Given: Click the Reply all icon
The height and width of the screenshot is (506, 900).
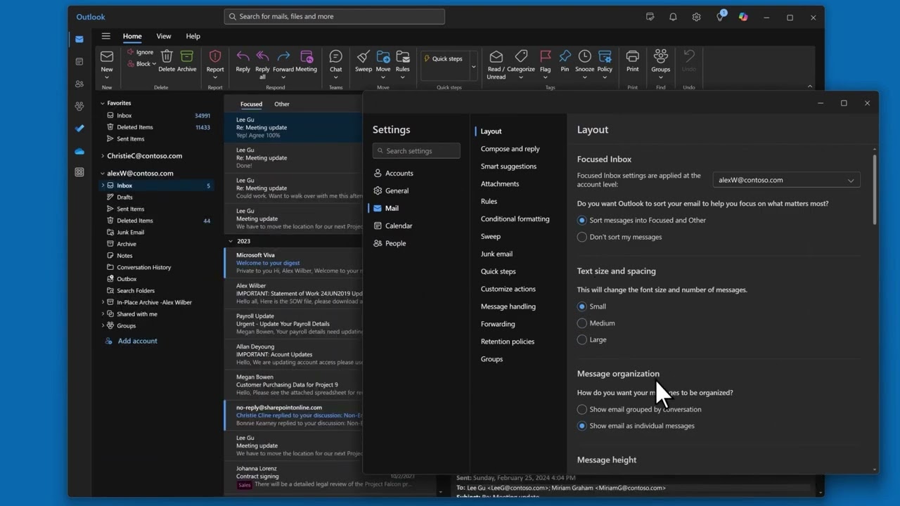Looking at the screenshot, I should tap(262, 56).
